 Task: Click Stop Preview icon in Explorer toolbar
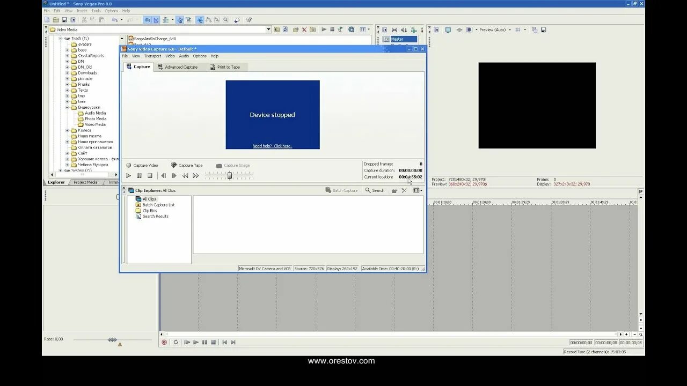tap(332, 29)
